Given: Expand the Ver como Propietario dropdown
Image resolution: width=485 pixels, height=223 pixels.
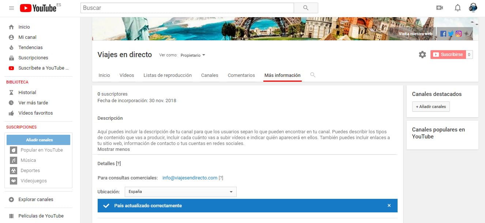Looking at the screenshot, I should coord(193,55).
